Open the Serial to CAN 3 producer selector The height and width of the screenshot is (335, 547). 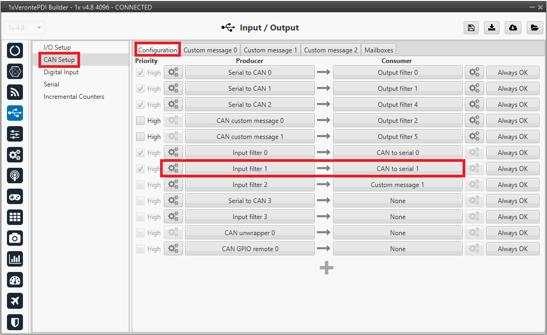pos(250,201)
